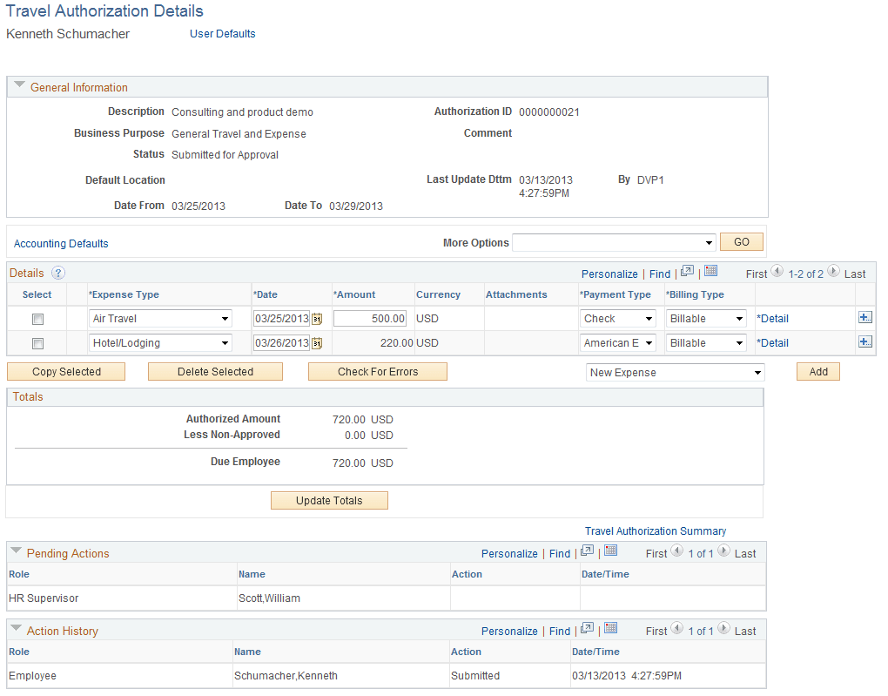
Task: Download the Action History grid
Action: click(610, 628)
